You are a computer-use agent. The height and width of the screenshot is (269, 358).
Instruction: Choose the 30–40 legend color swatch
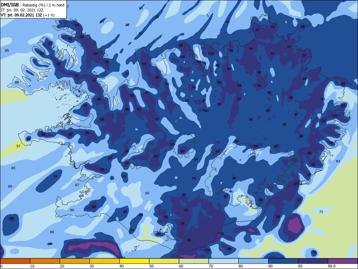(105, 261)
